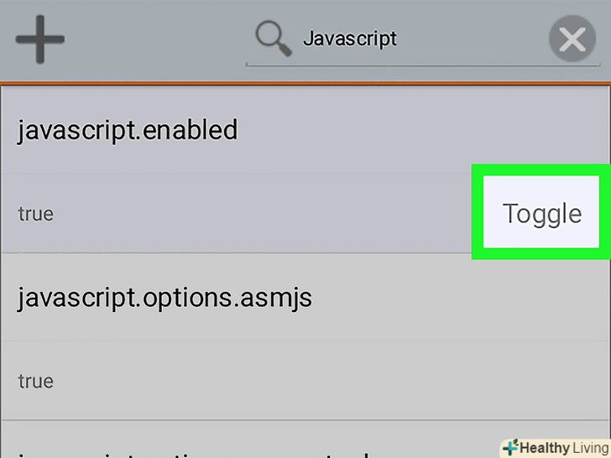Click the green highlight border around Toggle
The image size is (611, 458).
[x=477, y=211]
